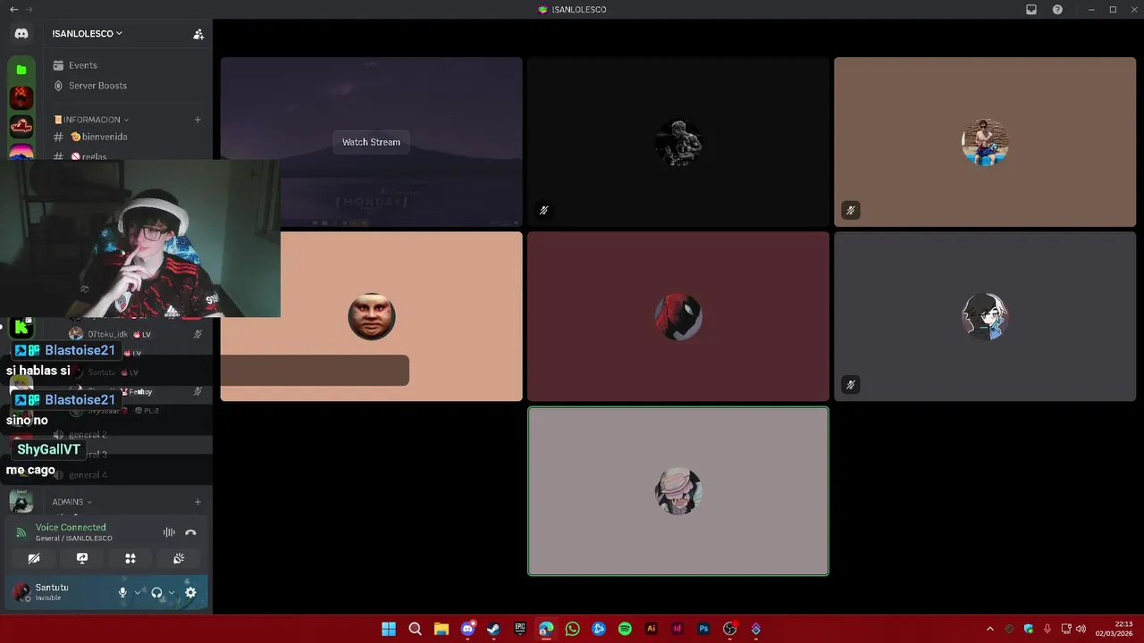
Task: Go back with the back arrow
Action: pos(13,10)
